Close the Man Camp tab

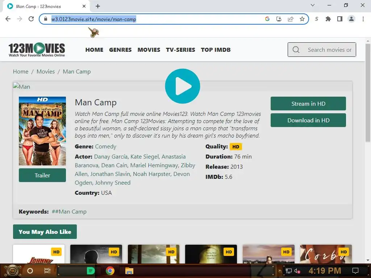click(x=84, y=7)
